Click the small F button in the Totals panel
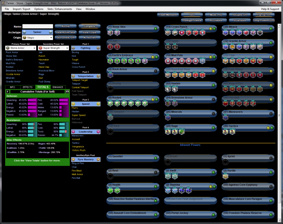 (8, 92)
